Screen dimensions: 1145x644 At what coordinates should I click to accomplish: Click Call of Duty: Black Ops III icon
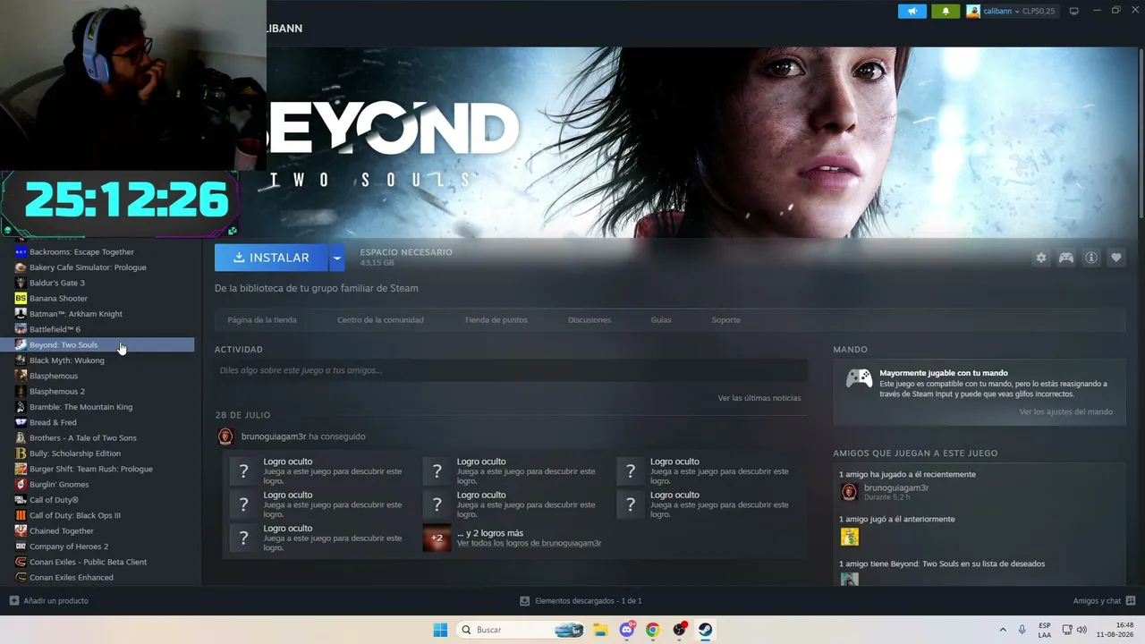click(21, 515)
